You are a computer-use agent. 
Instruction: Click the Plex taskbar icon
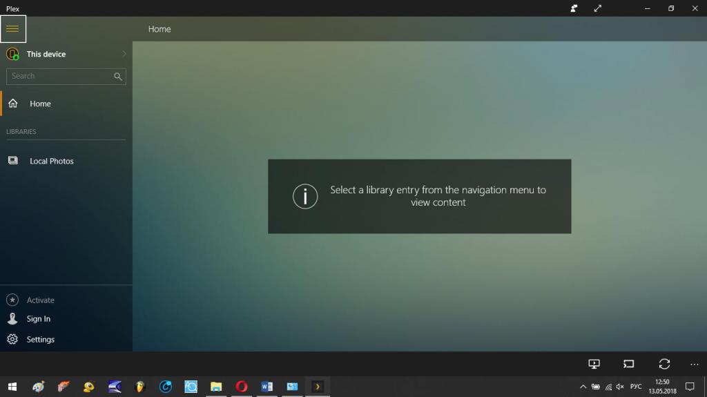pyautogui.click(x=318, y=387)
